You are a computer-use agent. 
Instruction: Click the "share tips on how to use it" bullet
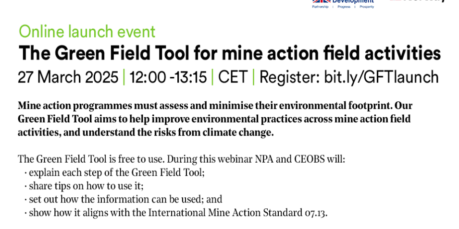pyautogui.click(x=86, y=186)
